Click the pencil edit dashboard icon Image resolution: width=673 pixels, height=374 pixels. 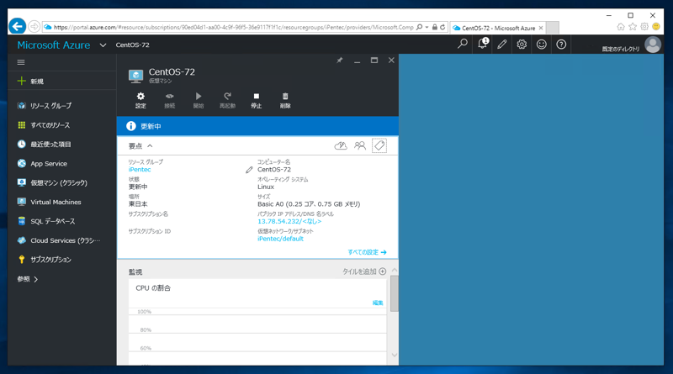(501, 45)
